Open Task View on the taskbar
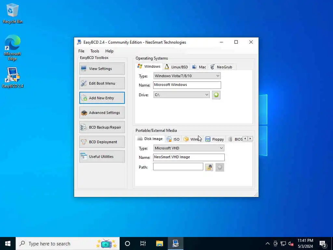 (143, 243)
